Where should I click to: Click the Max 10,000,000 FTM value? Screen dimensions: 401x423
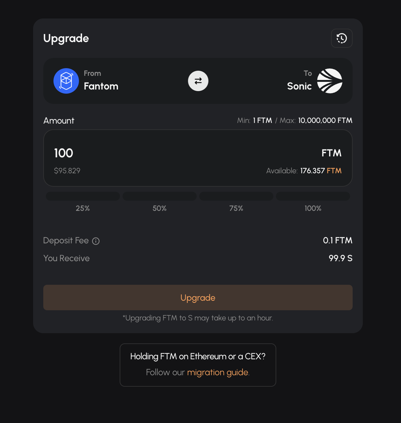tap(325, 120)
